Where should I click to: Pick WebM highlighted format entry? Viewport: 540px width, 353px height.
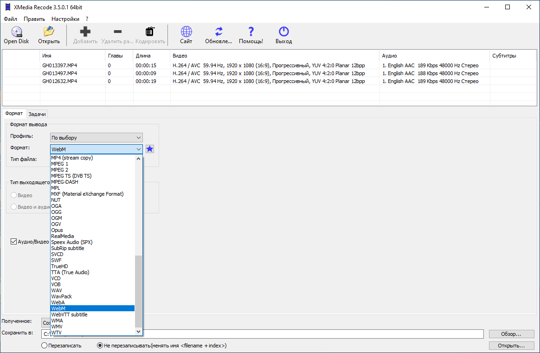pyautogui.click(x=92, y=308)
